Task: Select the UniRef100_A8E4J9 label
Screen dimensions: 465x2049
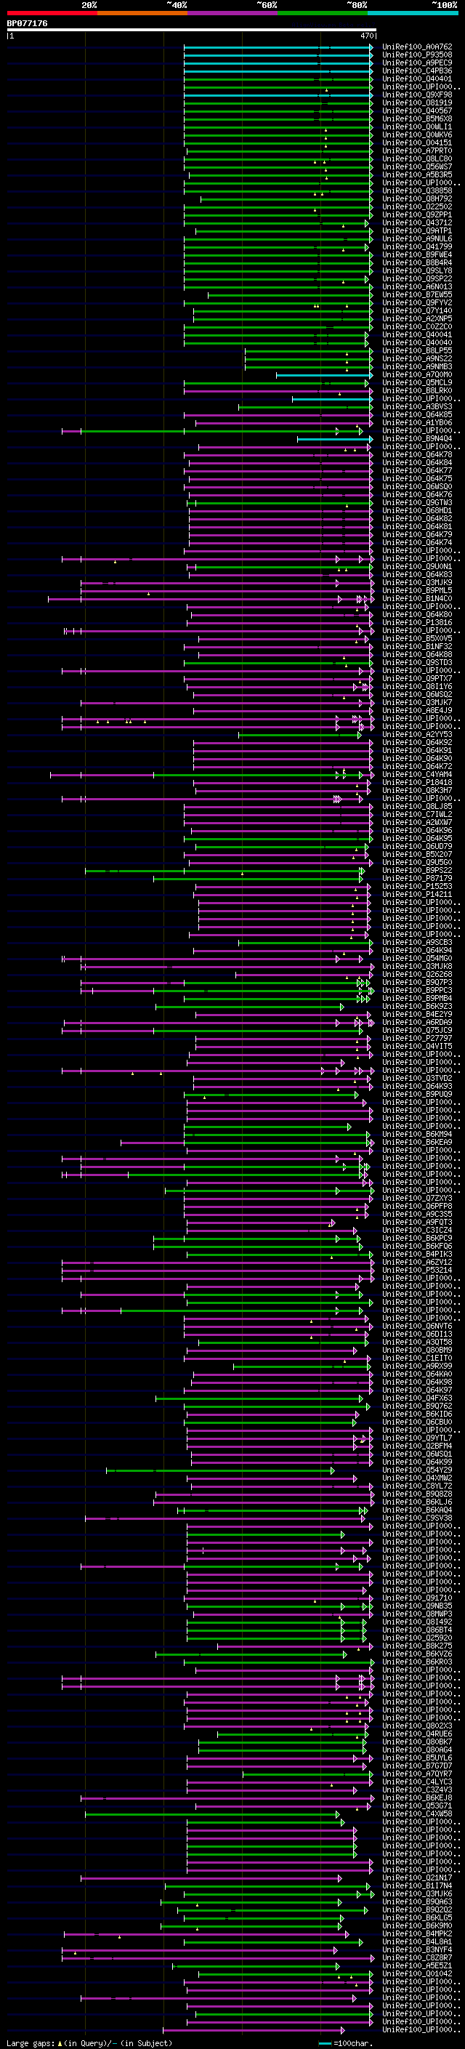Action: coord(417,710)
